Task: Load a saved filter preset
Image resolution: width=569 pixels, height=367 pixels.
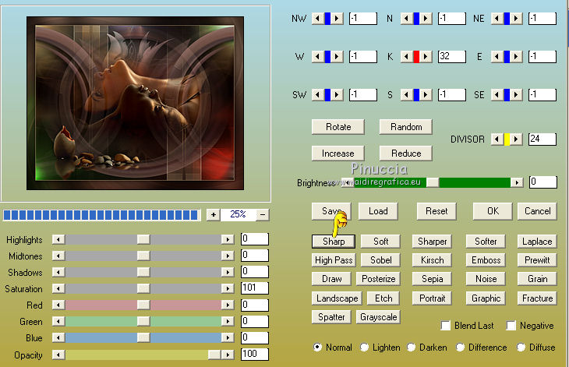Action: pos(378,211)
